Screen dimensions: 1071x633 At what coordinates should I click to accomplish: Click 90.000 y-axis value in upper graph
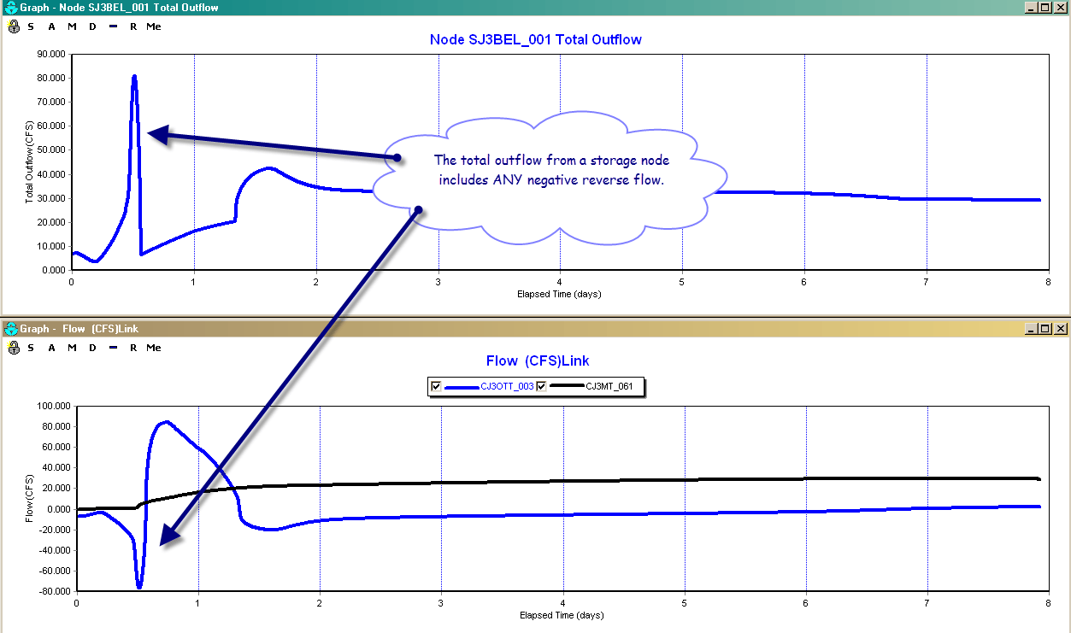pyautogui.click(x=52, y=54)
